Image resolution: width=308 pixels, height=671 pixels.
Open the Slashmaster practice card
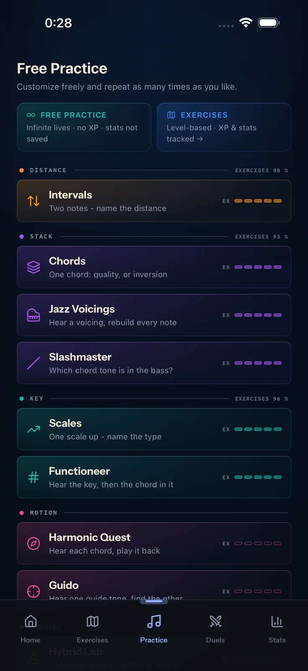point(154,363)
